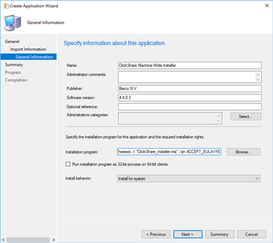
Task: Select Completion step in sidebar
Action: 16,80
